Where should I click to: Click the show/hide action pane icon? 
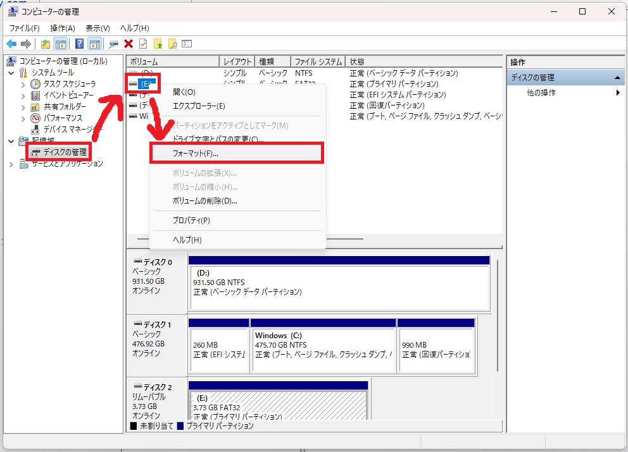(x=94, y=44)
